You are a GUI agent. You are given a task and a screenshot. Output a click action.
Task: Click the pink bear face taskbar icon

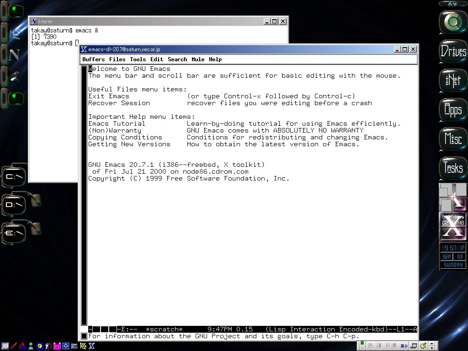coord(57,346)
